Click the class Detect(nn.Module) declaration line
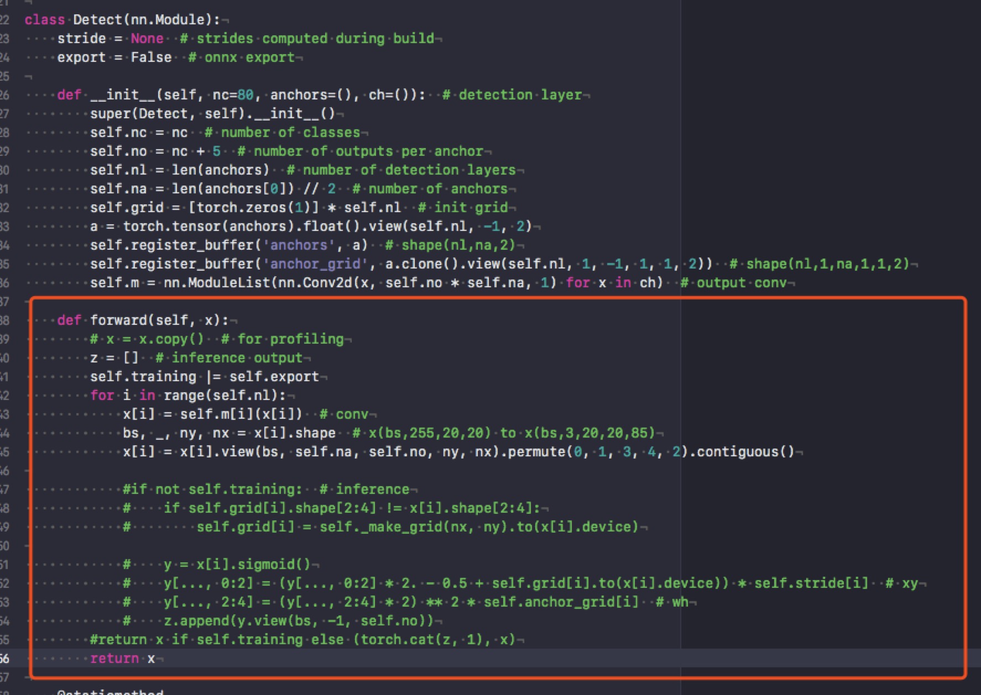This screenshot has width=981, height=695. (x=122, y=20)
